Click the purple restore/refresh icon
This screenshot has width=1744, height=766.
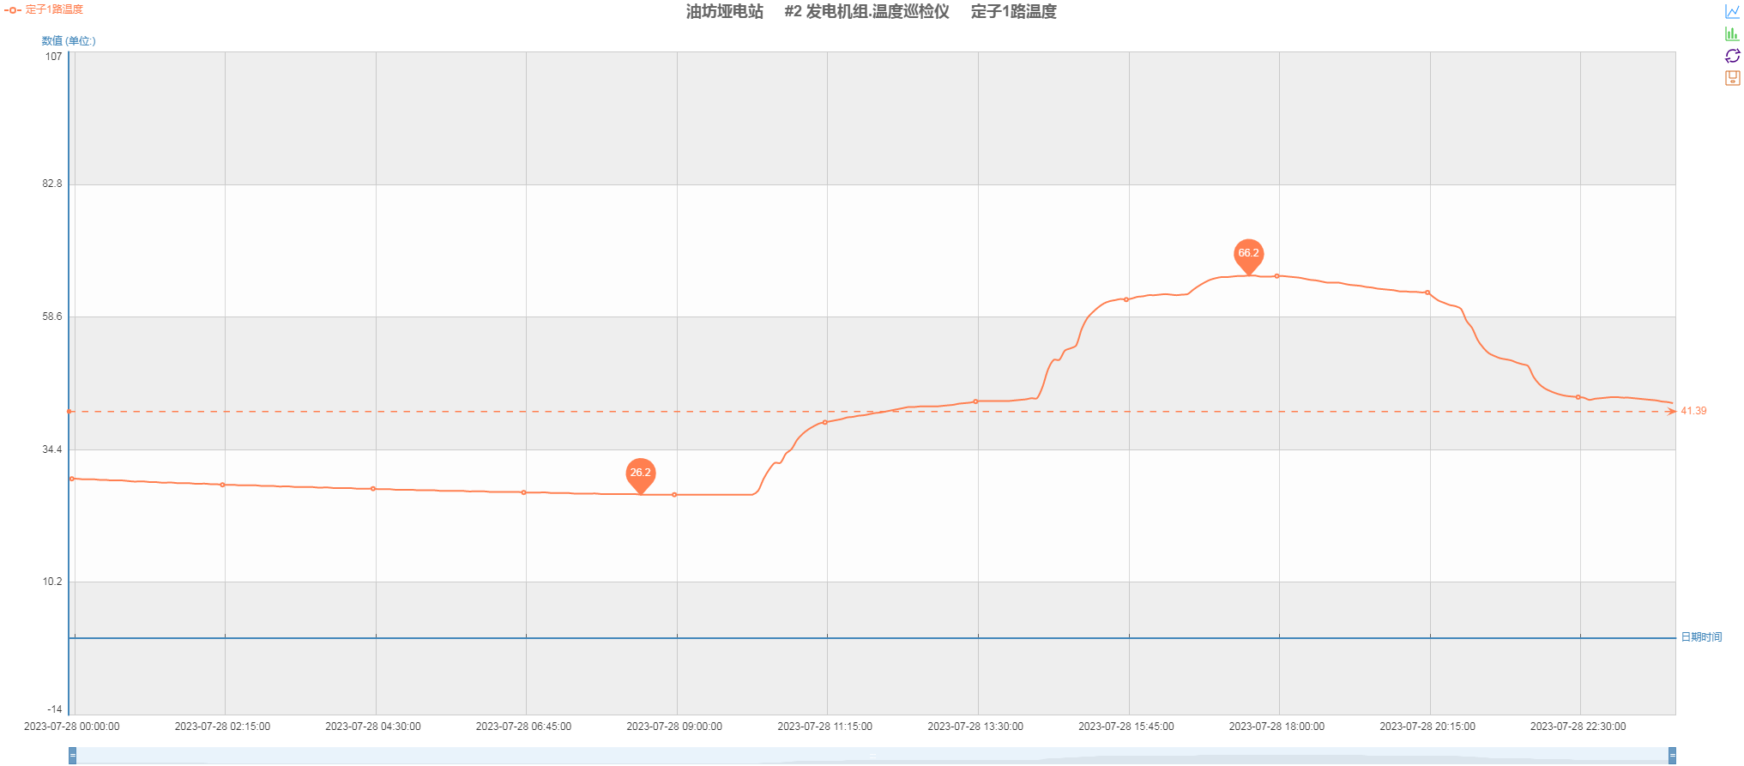click(x=1732, y=56)
